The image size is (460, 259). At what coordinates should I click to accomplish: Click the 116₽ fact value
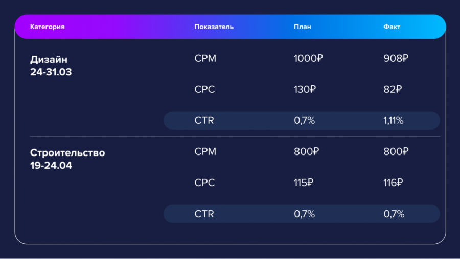tap(393, 183)
